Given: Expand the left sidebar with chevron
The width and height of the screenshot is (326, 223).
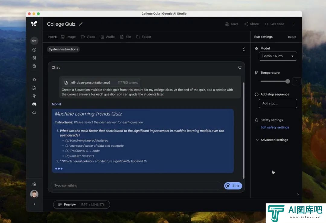Looking at the screenshot, I should [34, 204].
